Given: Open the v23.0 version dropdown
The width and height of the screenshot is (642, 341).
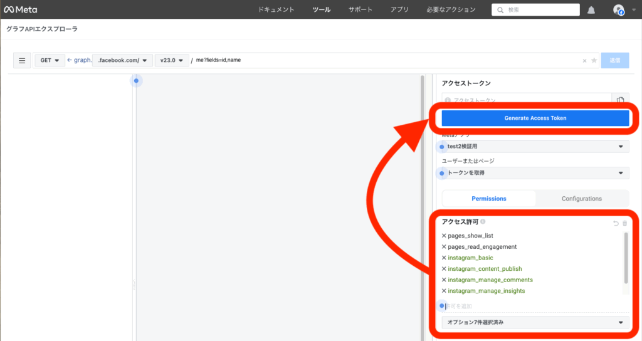Looking at the screenshot, I should point(172,61).
